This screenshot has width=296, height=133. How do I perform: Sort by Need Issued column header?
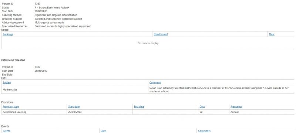coord(161,34)
